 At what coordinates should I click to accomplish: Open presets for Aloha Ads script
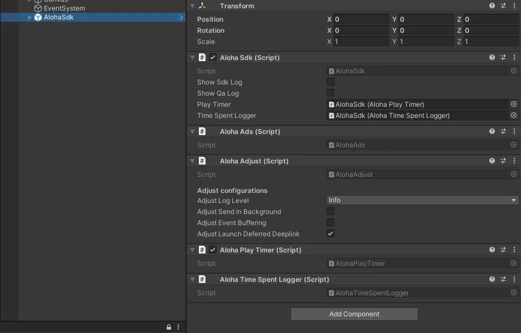pos(503,131)
